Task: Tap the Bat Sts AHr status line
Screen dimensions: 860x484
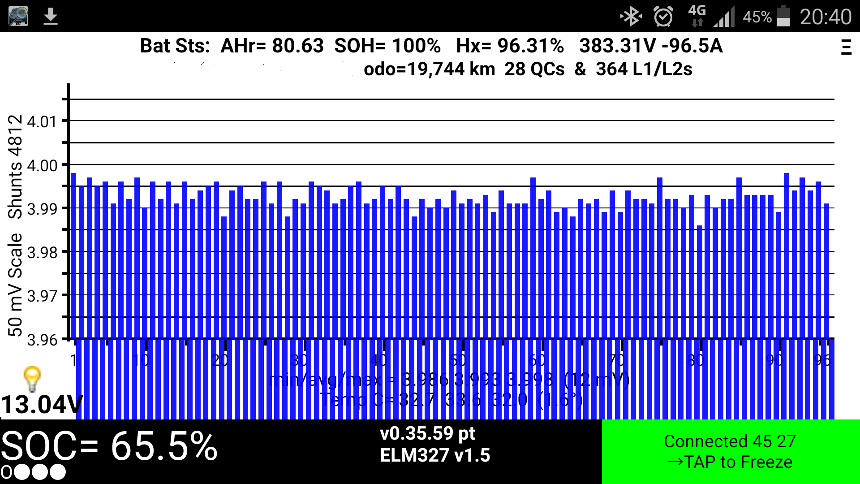Action: [x=431, y=46]
